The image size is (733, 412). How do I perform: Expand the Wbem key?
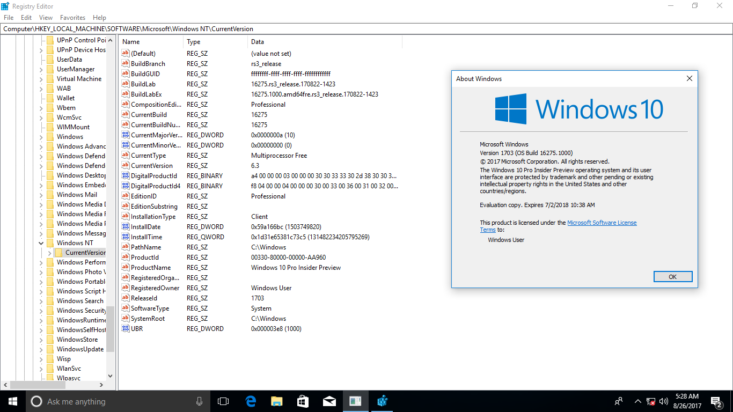[x=41, y=108]
